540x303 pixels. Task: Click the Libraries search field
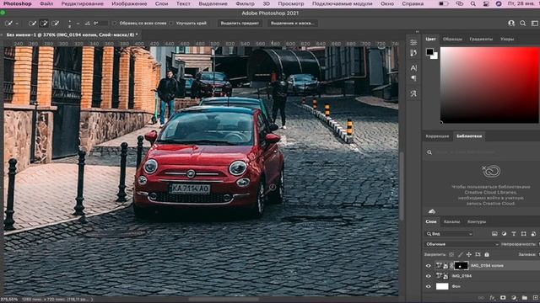482,152
